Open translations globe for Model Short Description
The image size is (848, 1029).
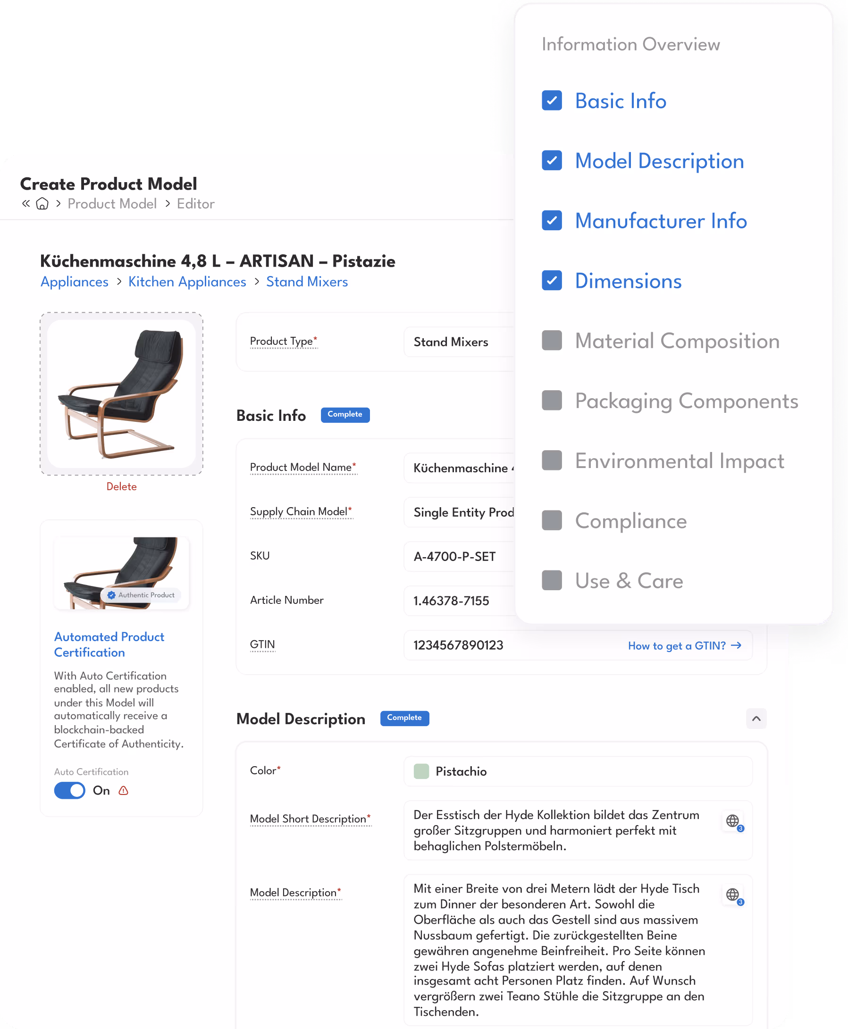tap(733, 821)
